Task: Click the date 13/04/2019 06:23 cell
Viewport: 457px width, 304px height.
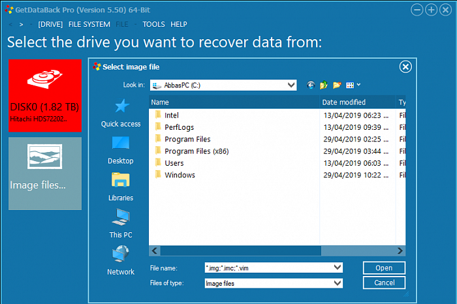Action: (x=356, y=115)
